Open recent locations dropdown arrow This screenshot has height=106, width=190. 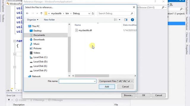tap(37, 13)
